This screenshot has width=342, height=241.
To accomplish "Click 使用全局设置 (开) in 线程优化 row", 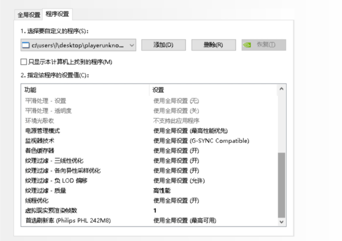I will pyautogui.click(x=176, y=200).
